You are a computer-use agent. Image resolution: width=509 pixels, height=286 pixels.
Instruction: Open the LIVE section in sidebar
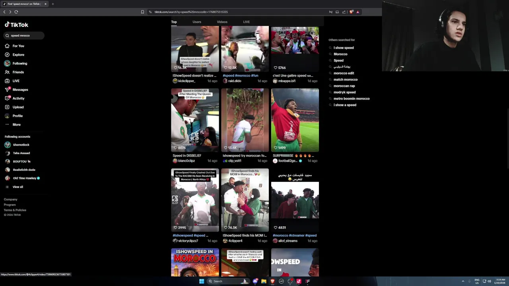(x=12, y=81)
